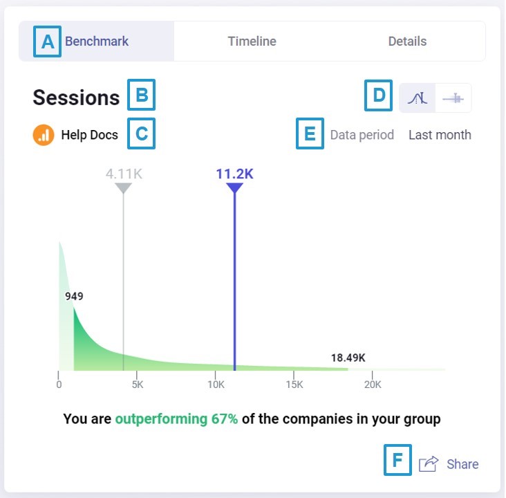Open the Details tab

click(407, 41)
